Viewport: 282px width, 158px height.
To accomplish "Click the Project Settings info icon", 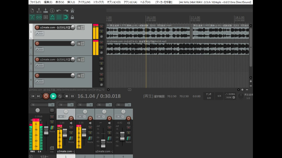I will pos(52,11).
